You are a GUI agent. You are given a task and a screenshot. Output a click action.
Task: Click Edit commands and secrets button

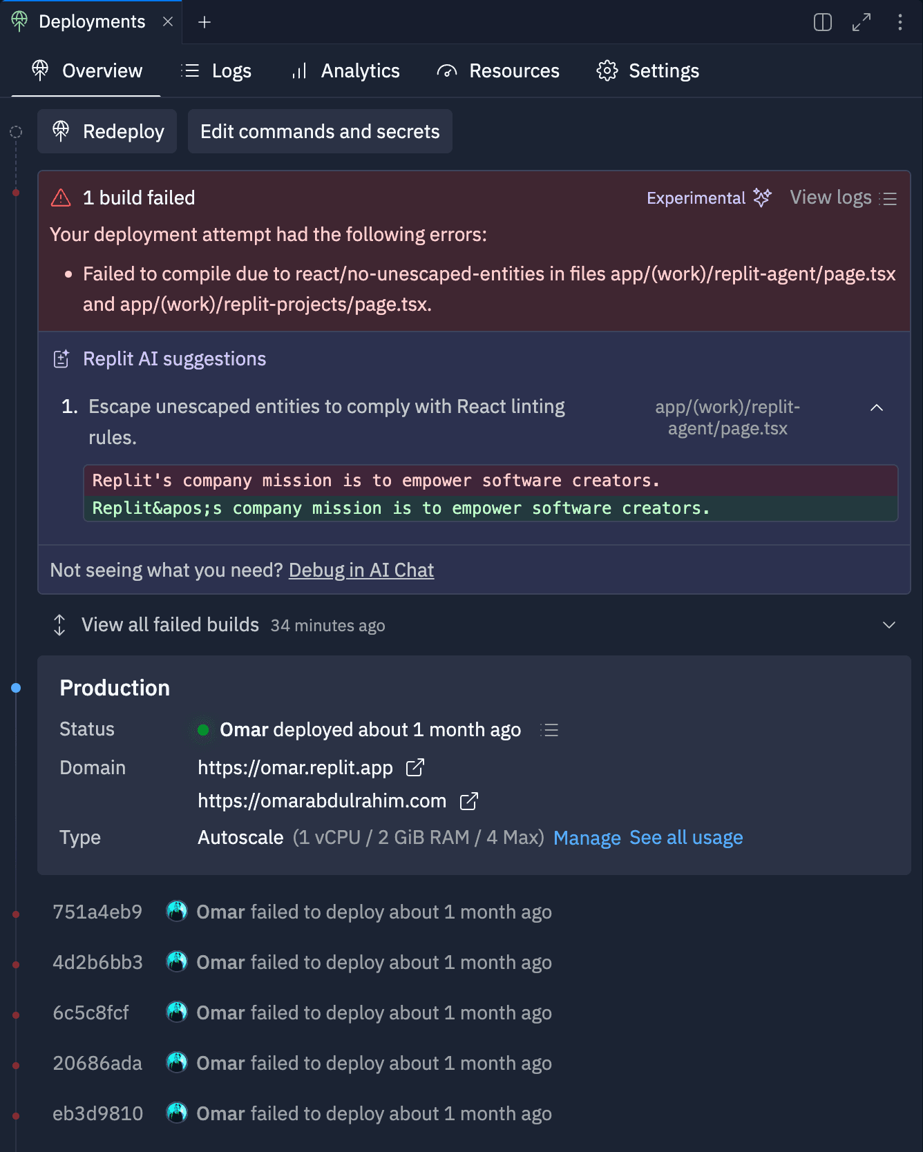tap(320, 131)
